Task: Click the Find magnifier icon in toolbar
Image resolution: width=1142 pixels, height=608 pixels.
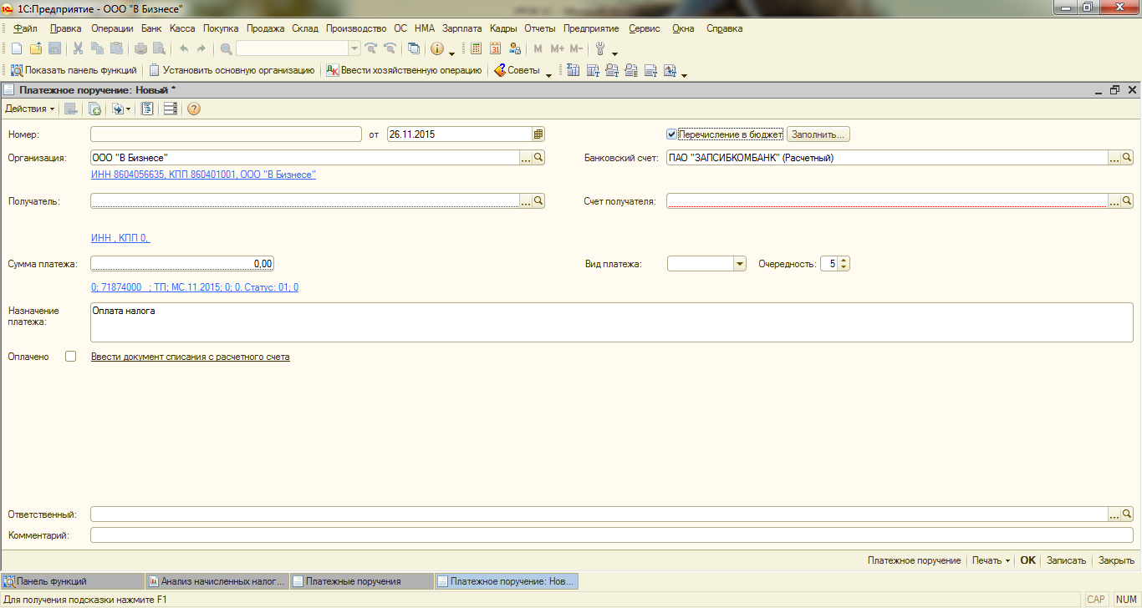Action: (x=226, y=48)
